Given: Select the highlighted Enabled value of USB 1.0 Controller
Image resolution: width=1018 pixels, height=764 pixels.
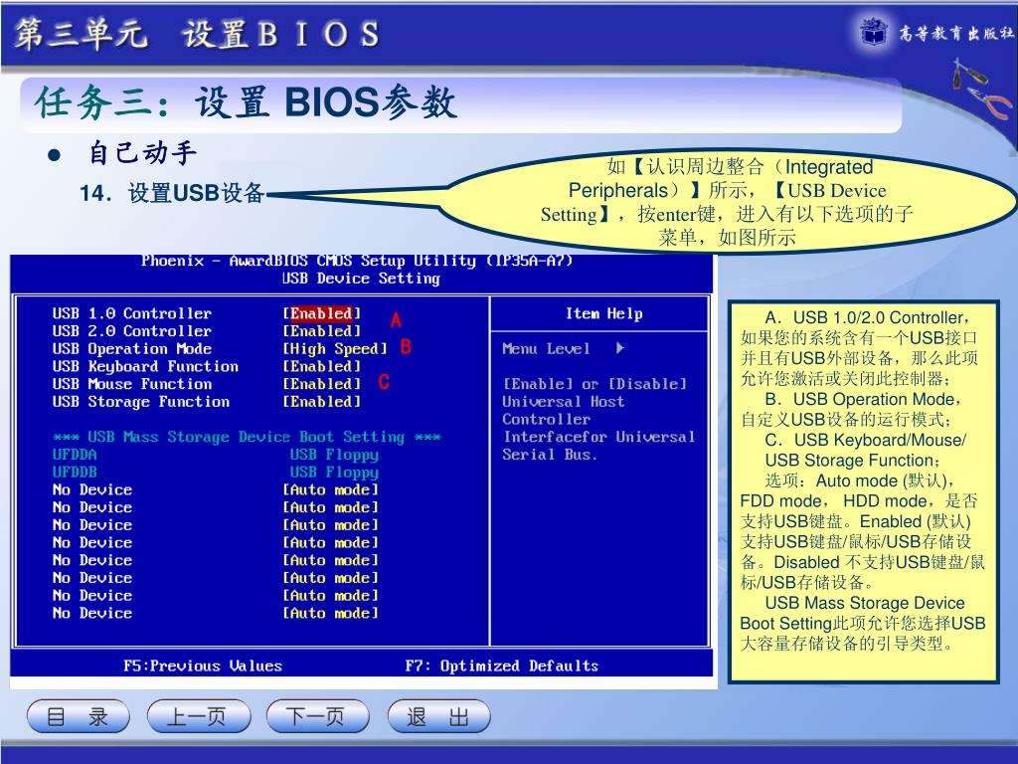Looking at the screenshot, I should (321, 313).
